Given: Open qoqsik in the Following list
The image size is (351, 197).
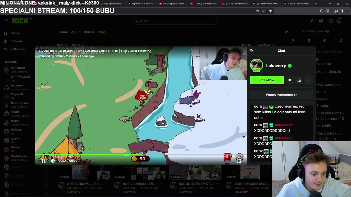Looking at the screenshot, I should pos(18,140).
